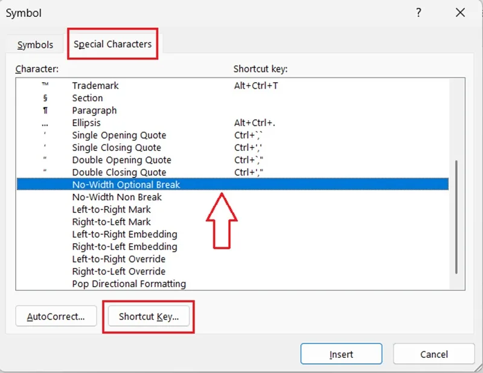Pick the Paragraph pilcrow symbol
The width and height of the screenshot is (483, 373).
(232, 110)
